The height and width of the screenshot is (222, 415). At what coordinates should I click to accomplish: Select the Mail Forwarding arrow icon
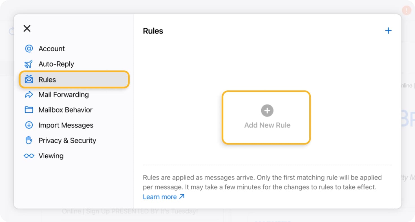pos(29,95)
